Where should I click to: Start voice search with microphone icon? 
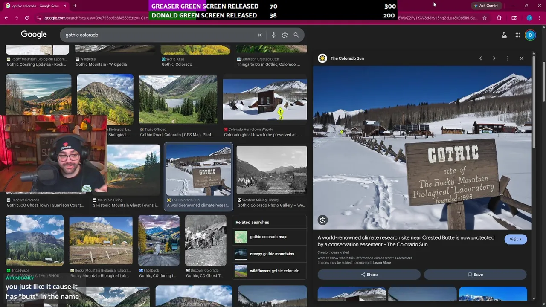(x=273, y=35)
